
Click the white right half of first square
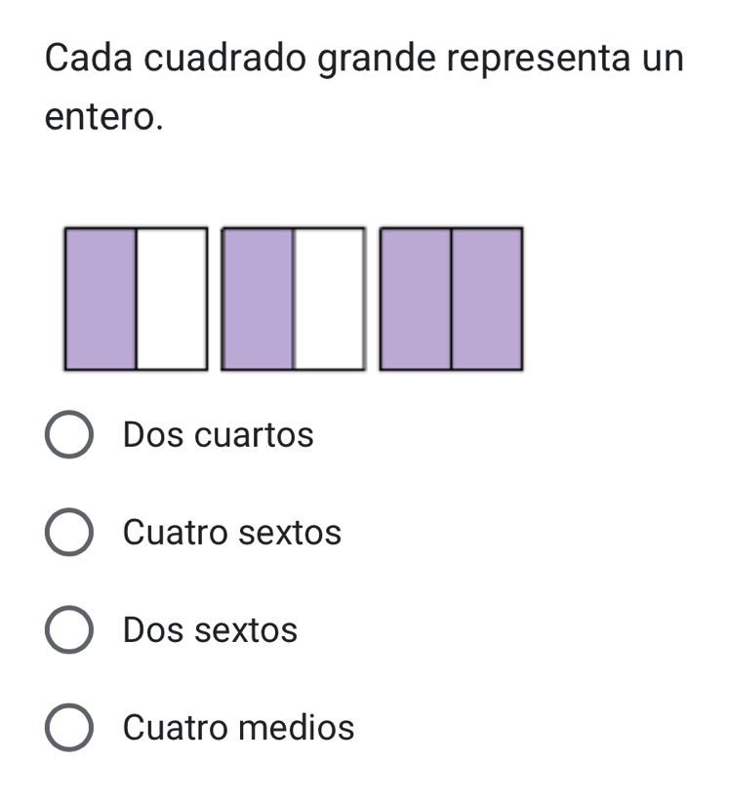coord(172,299)
